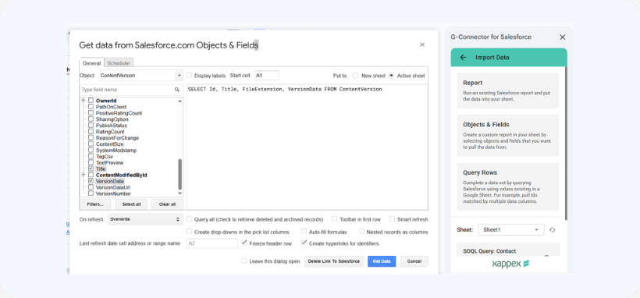The width and height of the screenshot is (640, 298).
Task: Select the VersionData field name in tree
Action: tap(110, 181)
